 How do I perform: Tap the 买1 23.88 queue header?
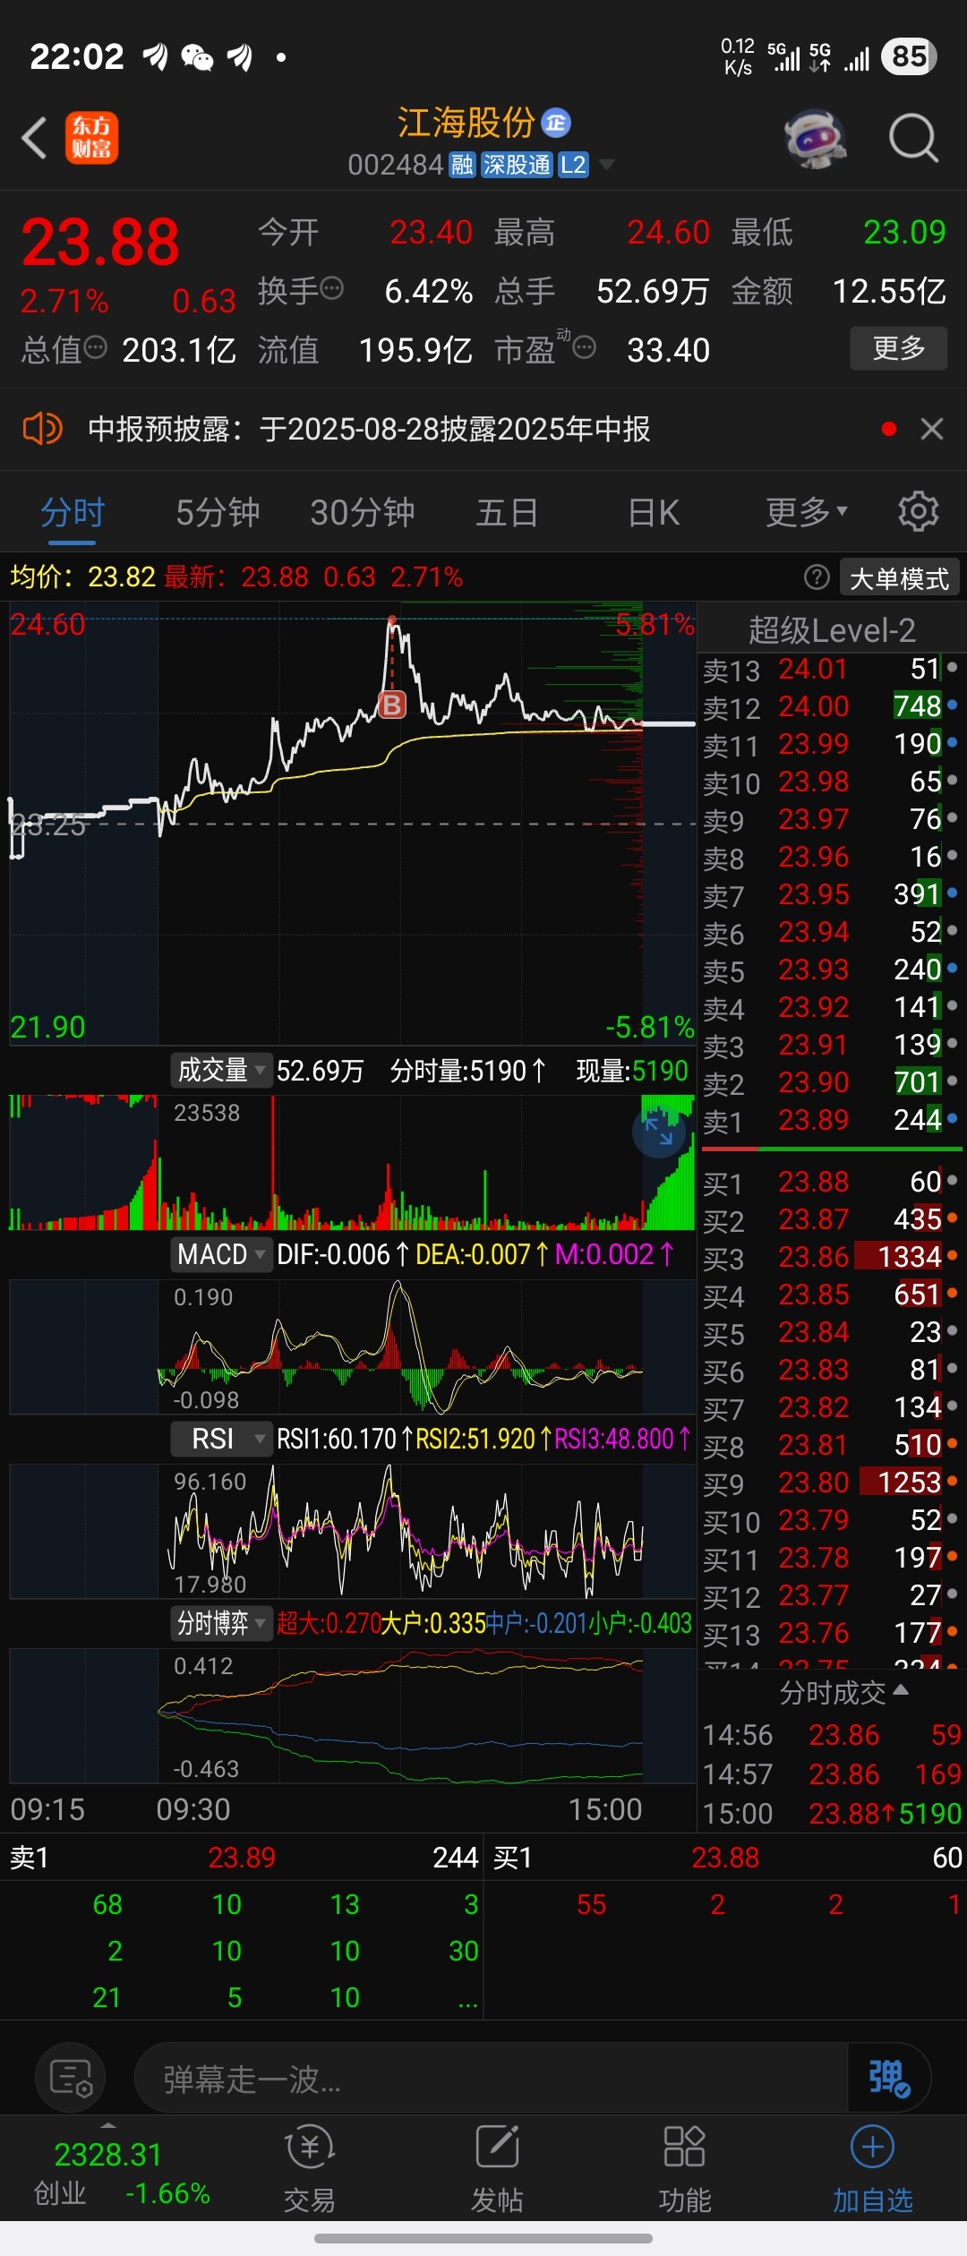click(725, 1858)
